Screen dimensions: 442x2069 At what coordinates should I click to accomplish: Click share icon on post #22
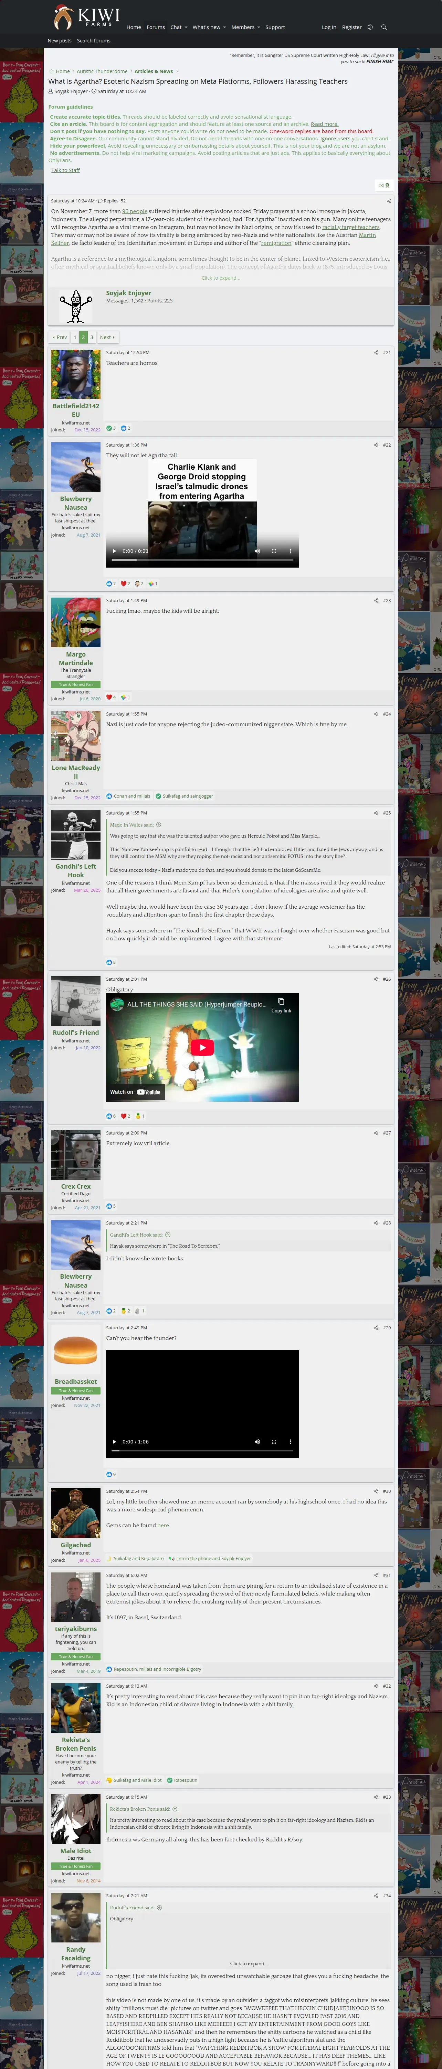(x=376, y=445)
